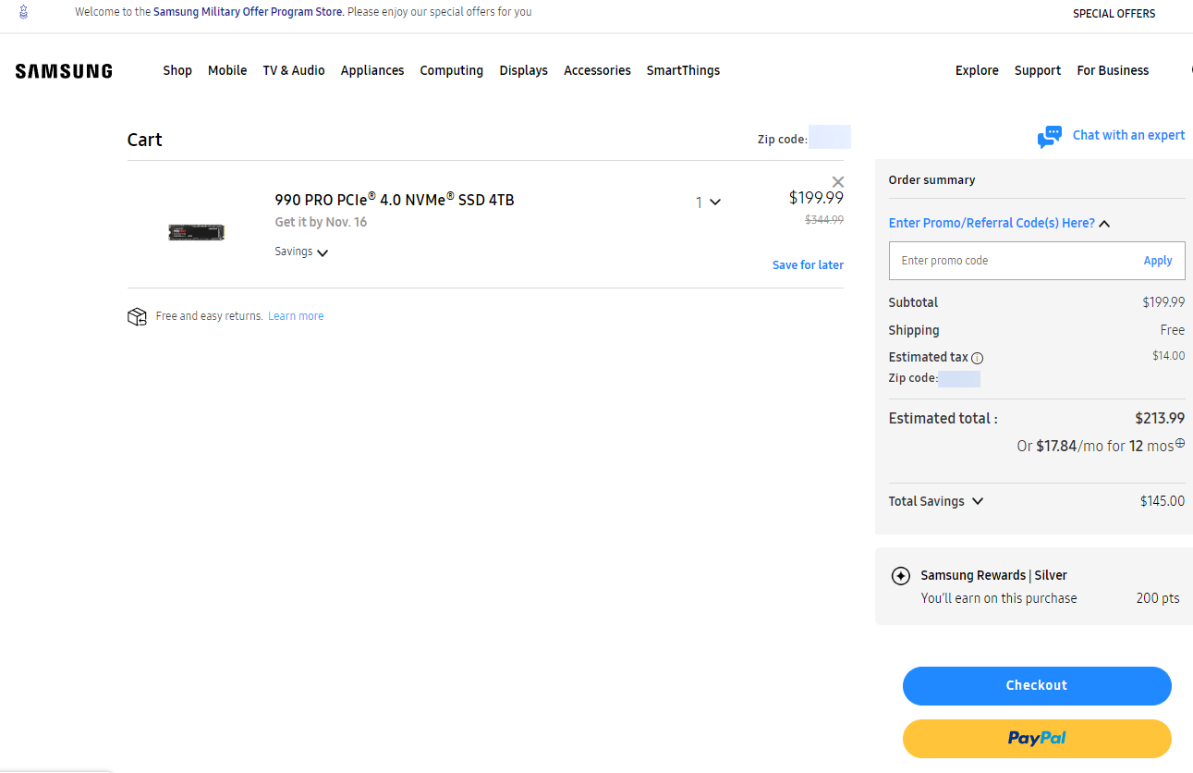Click the chat bubble icon
Viewport: 1193px width, 773px height.
click(1050, 137)
